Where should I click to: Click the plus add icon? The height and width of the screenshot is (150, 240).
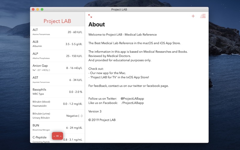click(x=193, y=16)
